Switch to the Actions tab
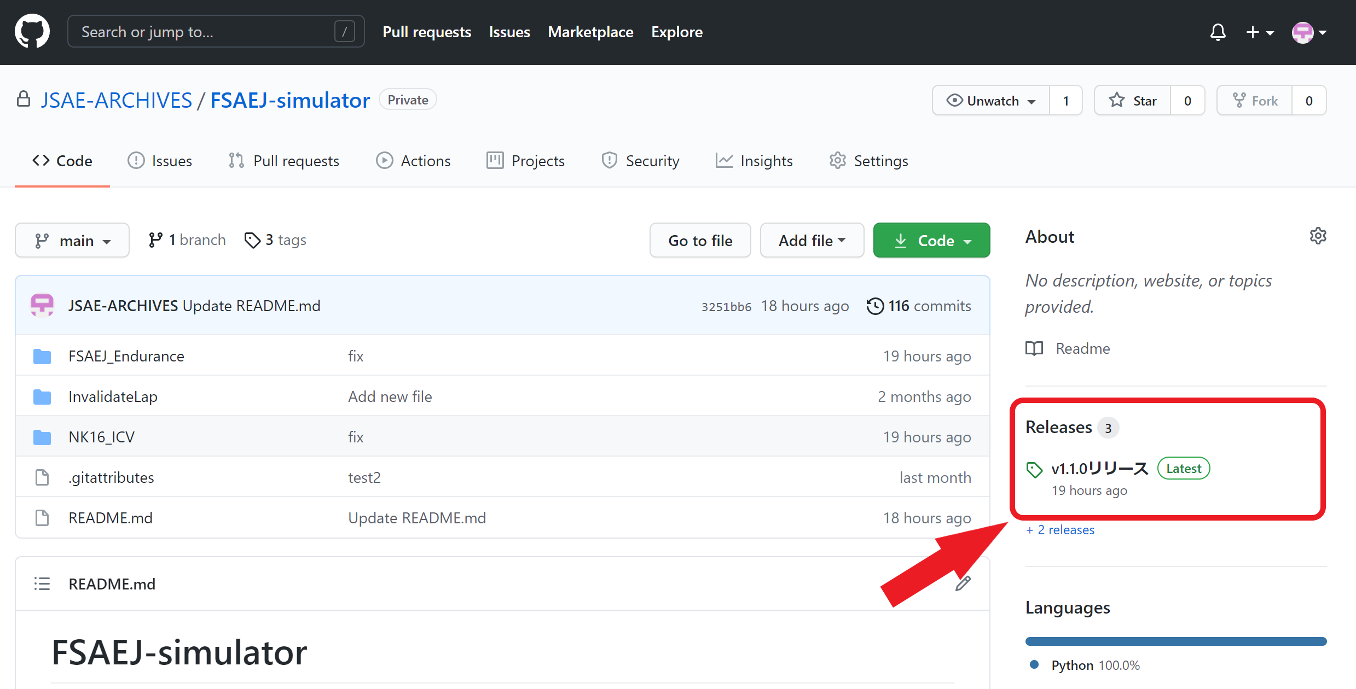Screen dimensions: 1356x689 pos(413,161)
